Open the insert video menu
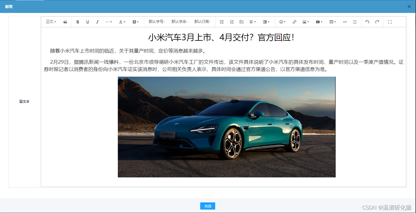The image size is (416, 213). pyautogui.click(x=319, y=22)
